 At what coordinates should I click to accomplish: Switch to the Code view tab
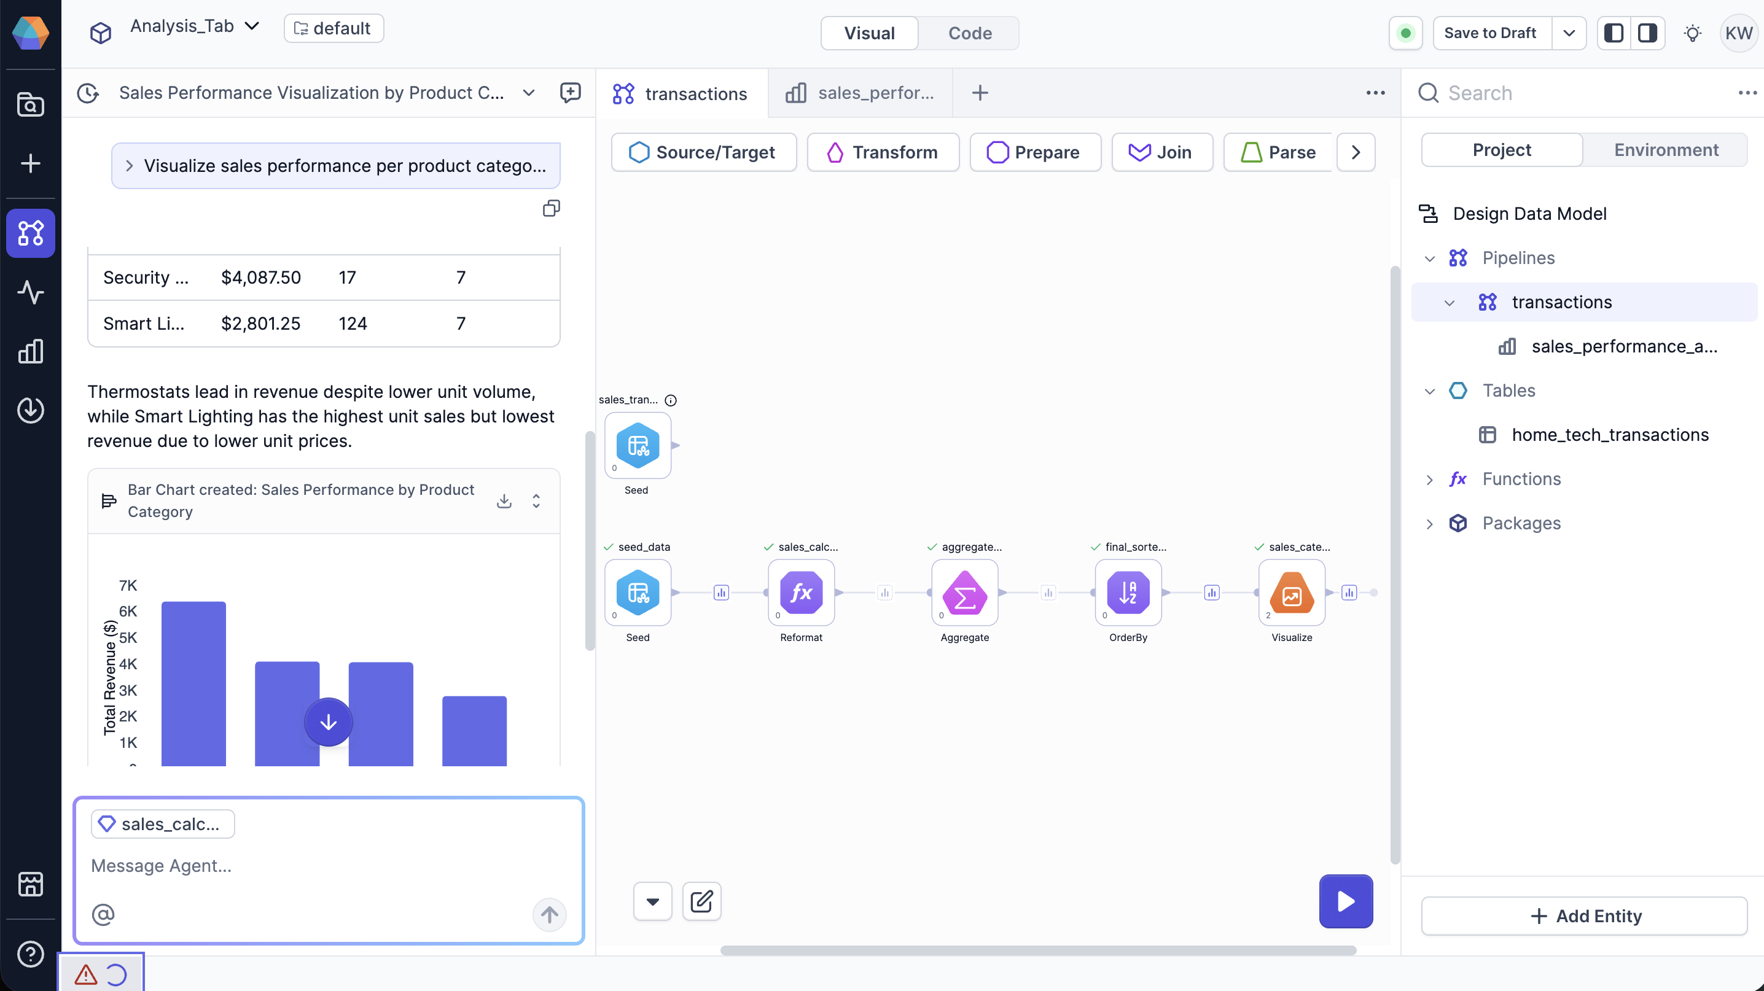[x=969, y=33]
